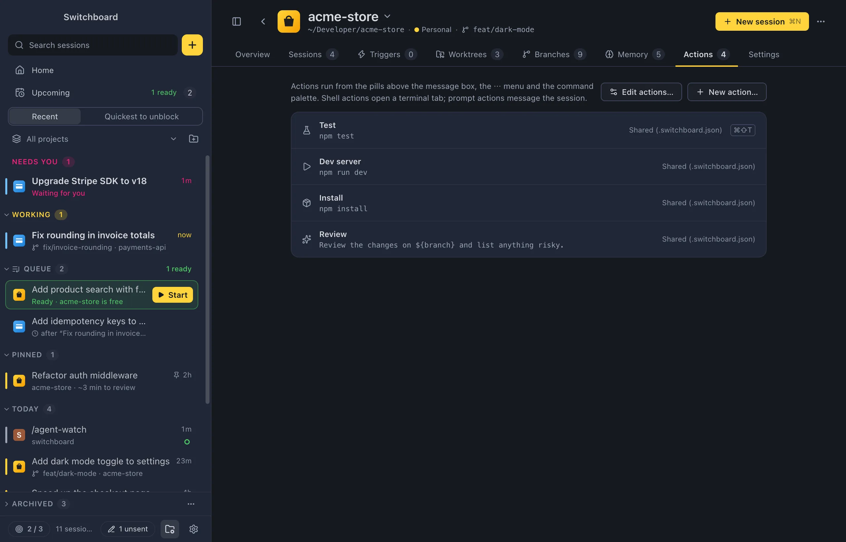Click the add project folder icon
Screen dimensions: 846x542
coord(194,139)
